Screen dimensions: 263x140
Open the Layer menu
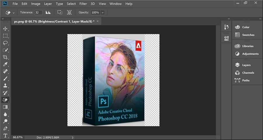48,4
